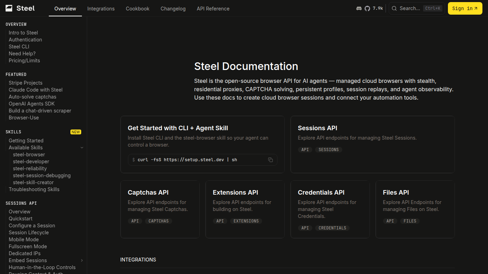
Task: Open the API Reference tab
Action: tap(213, 9)
